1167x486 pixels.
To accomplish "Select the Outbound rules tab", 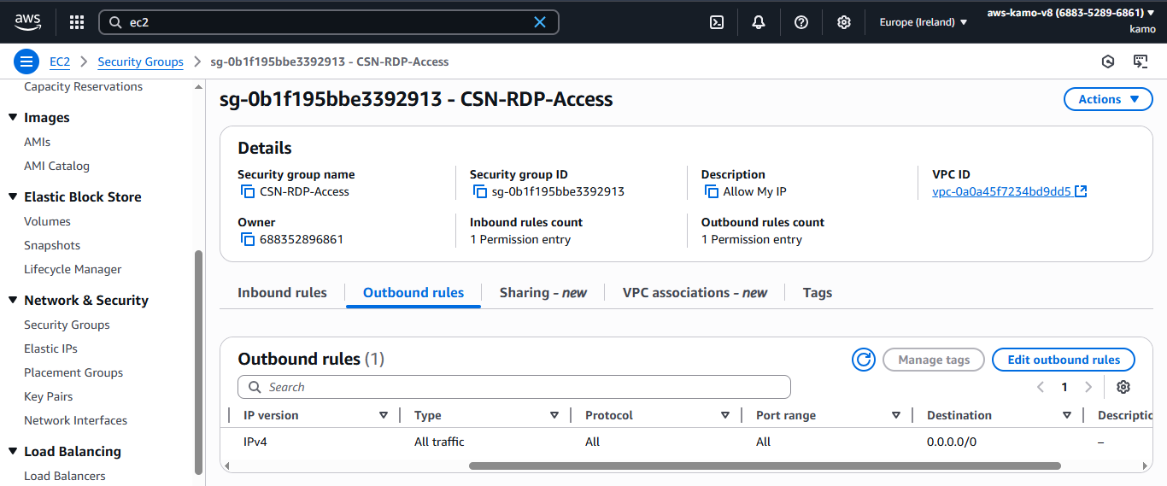I will click(413, 292).
